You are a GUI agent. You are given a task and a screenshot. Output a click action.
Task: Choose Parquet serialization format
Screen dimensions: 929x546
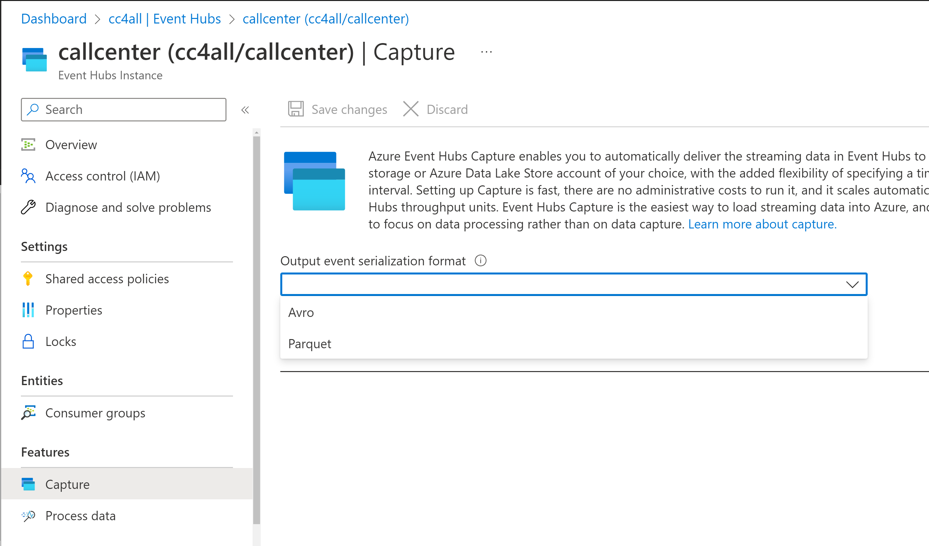(309, 344)
